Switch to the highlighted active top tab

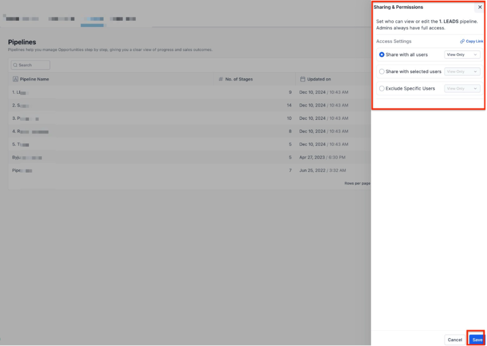(x=92, y=19)
